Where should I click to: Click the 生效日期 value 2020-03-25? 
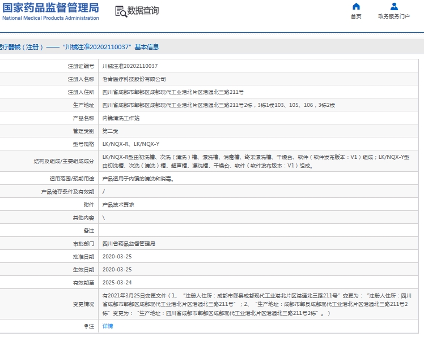click(x=117, y=270)
